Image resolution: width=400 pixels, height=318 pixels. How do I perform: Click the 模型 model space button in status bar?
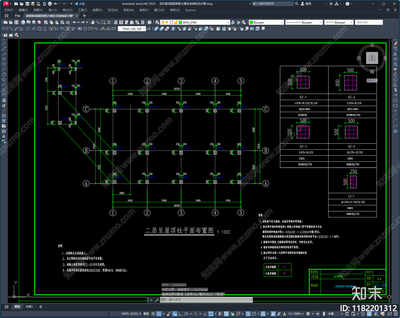click(146, 314)
